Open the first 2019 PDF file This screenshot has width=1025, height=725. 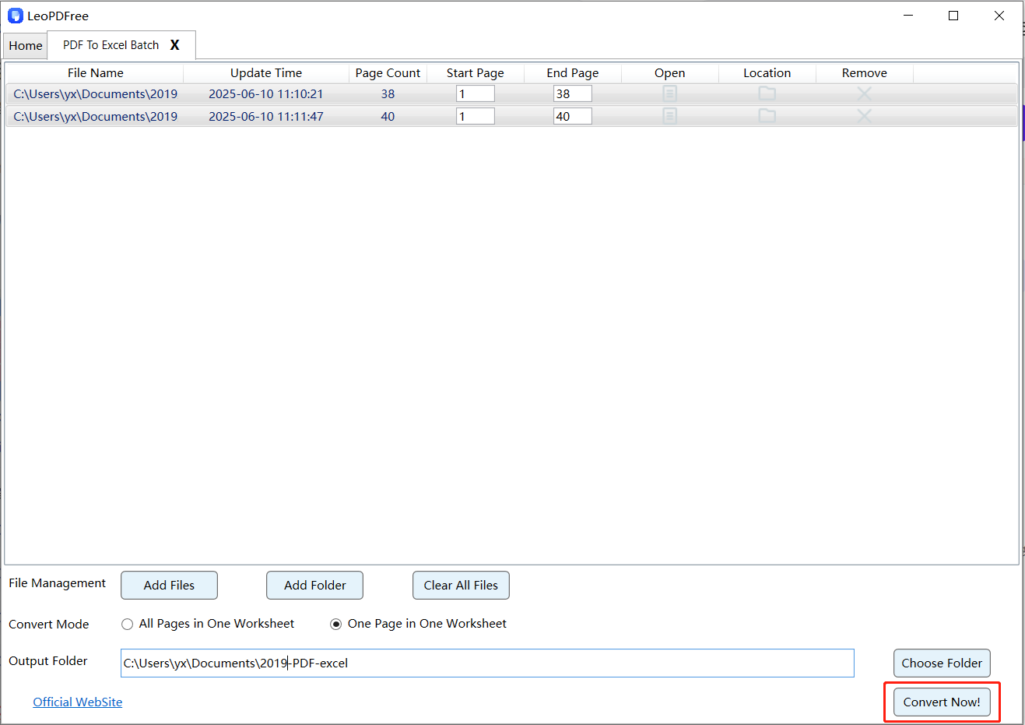click(669, 93)
